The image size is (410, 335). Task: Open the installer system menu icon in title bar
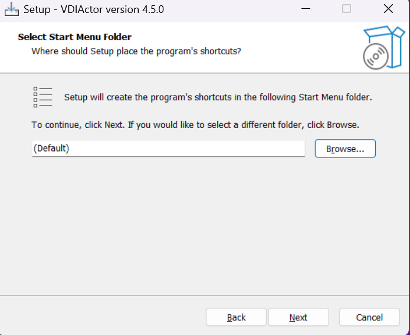point(12,9)
